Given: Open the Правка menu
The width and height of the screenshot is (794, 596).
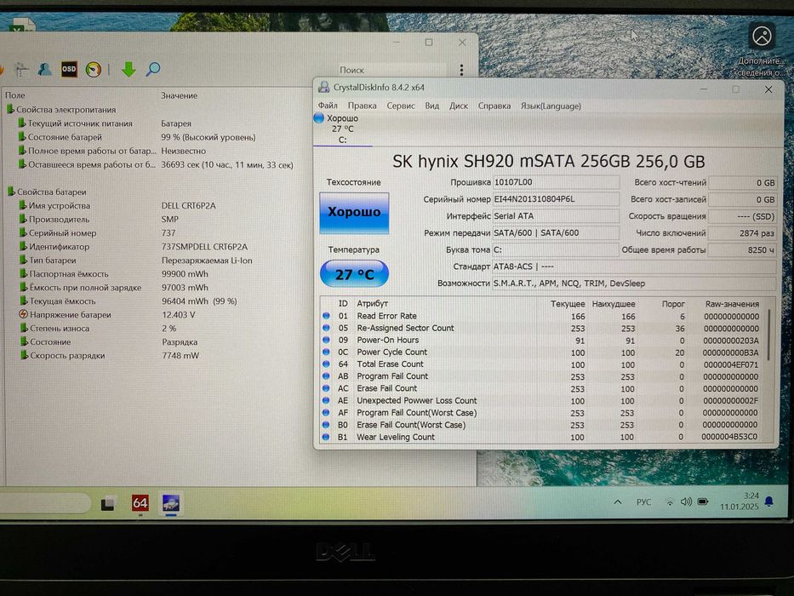Looking at the screenshot, I should tap(362, 106).
